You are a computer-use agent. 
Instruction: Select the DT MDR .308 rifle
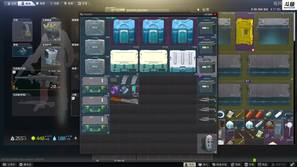[36, 80]
